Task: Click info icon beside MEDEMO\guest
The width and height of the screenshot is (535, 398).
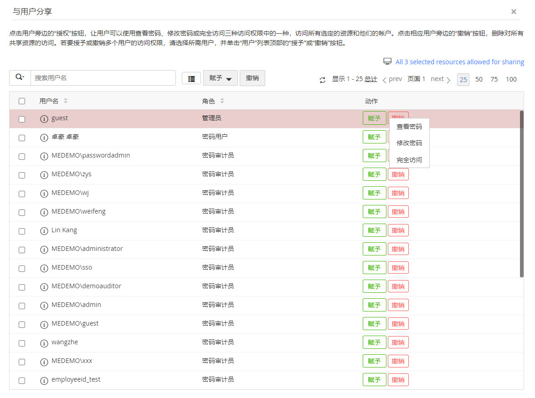Action: point(44,324)
